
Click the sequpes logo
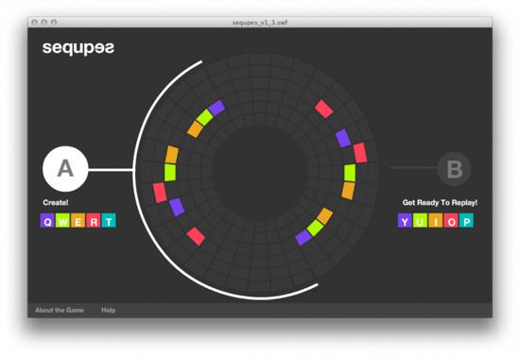pos(78,48)
